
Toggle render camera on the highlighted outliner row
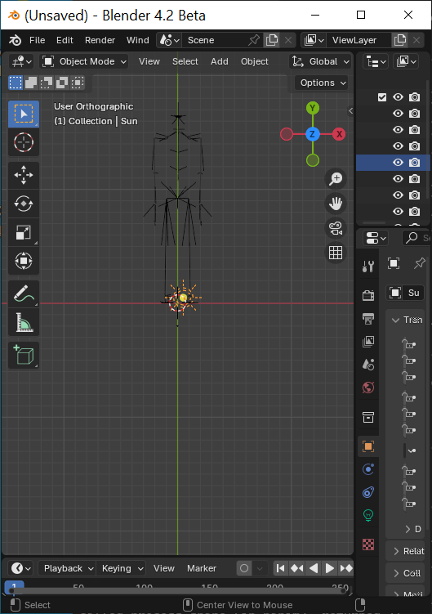414,163
